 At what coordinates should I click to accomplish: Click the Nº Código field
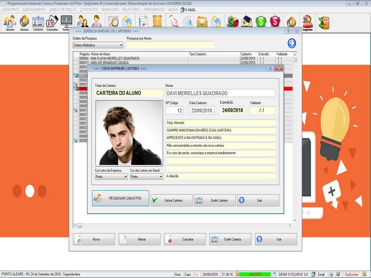coord(174,110)
